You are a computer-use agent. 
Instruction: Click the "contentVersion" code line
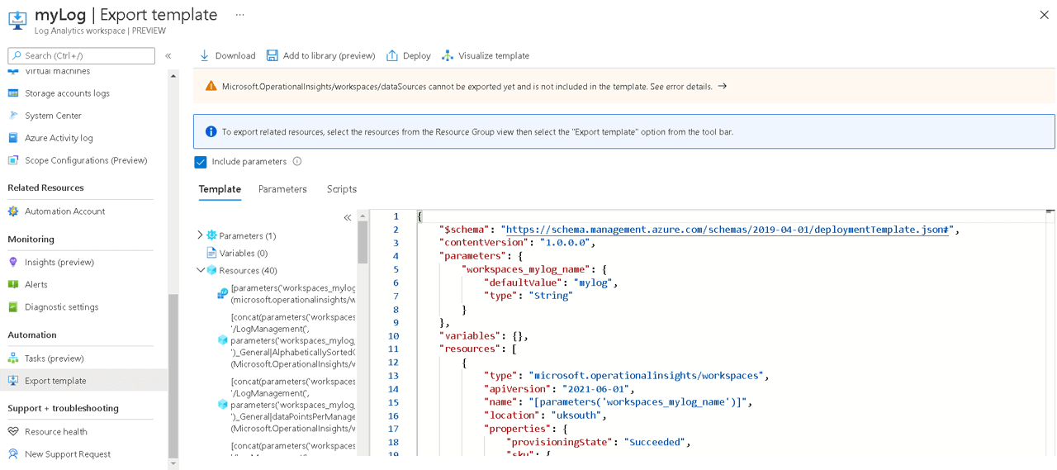click(x=517, y=243)
